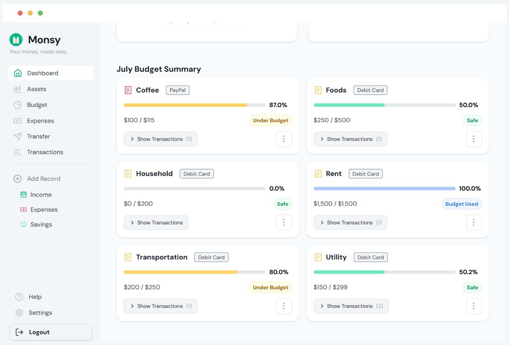
Task: Open the Help page
Action: tap(34, 297)
